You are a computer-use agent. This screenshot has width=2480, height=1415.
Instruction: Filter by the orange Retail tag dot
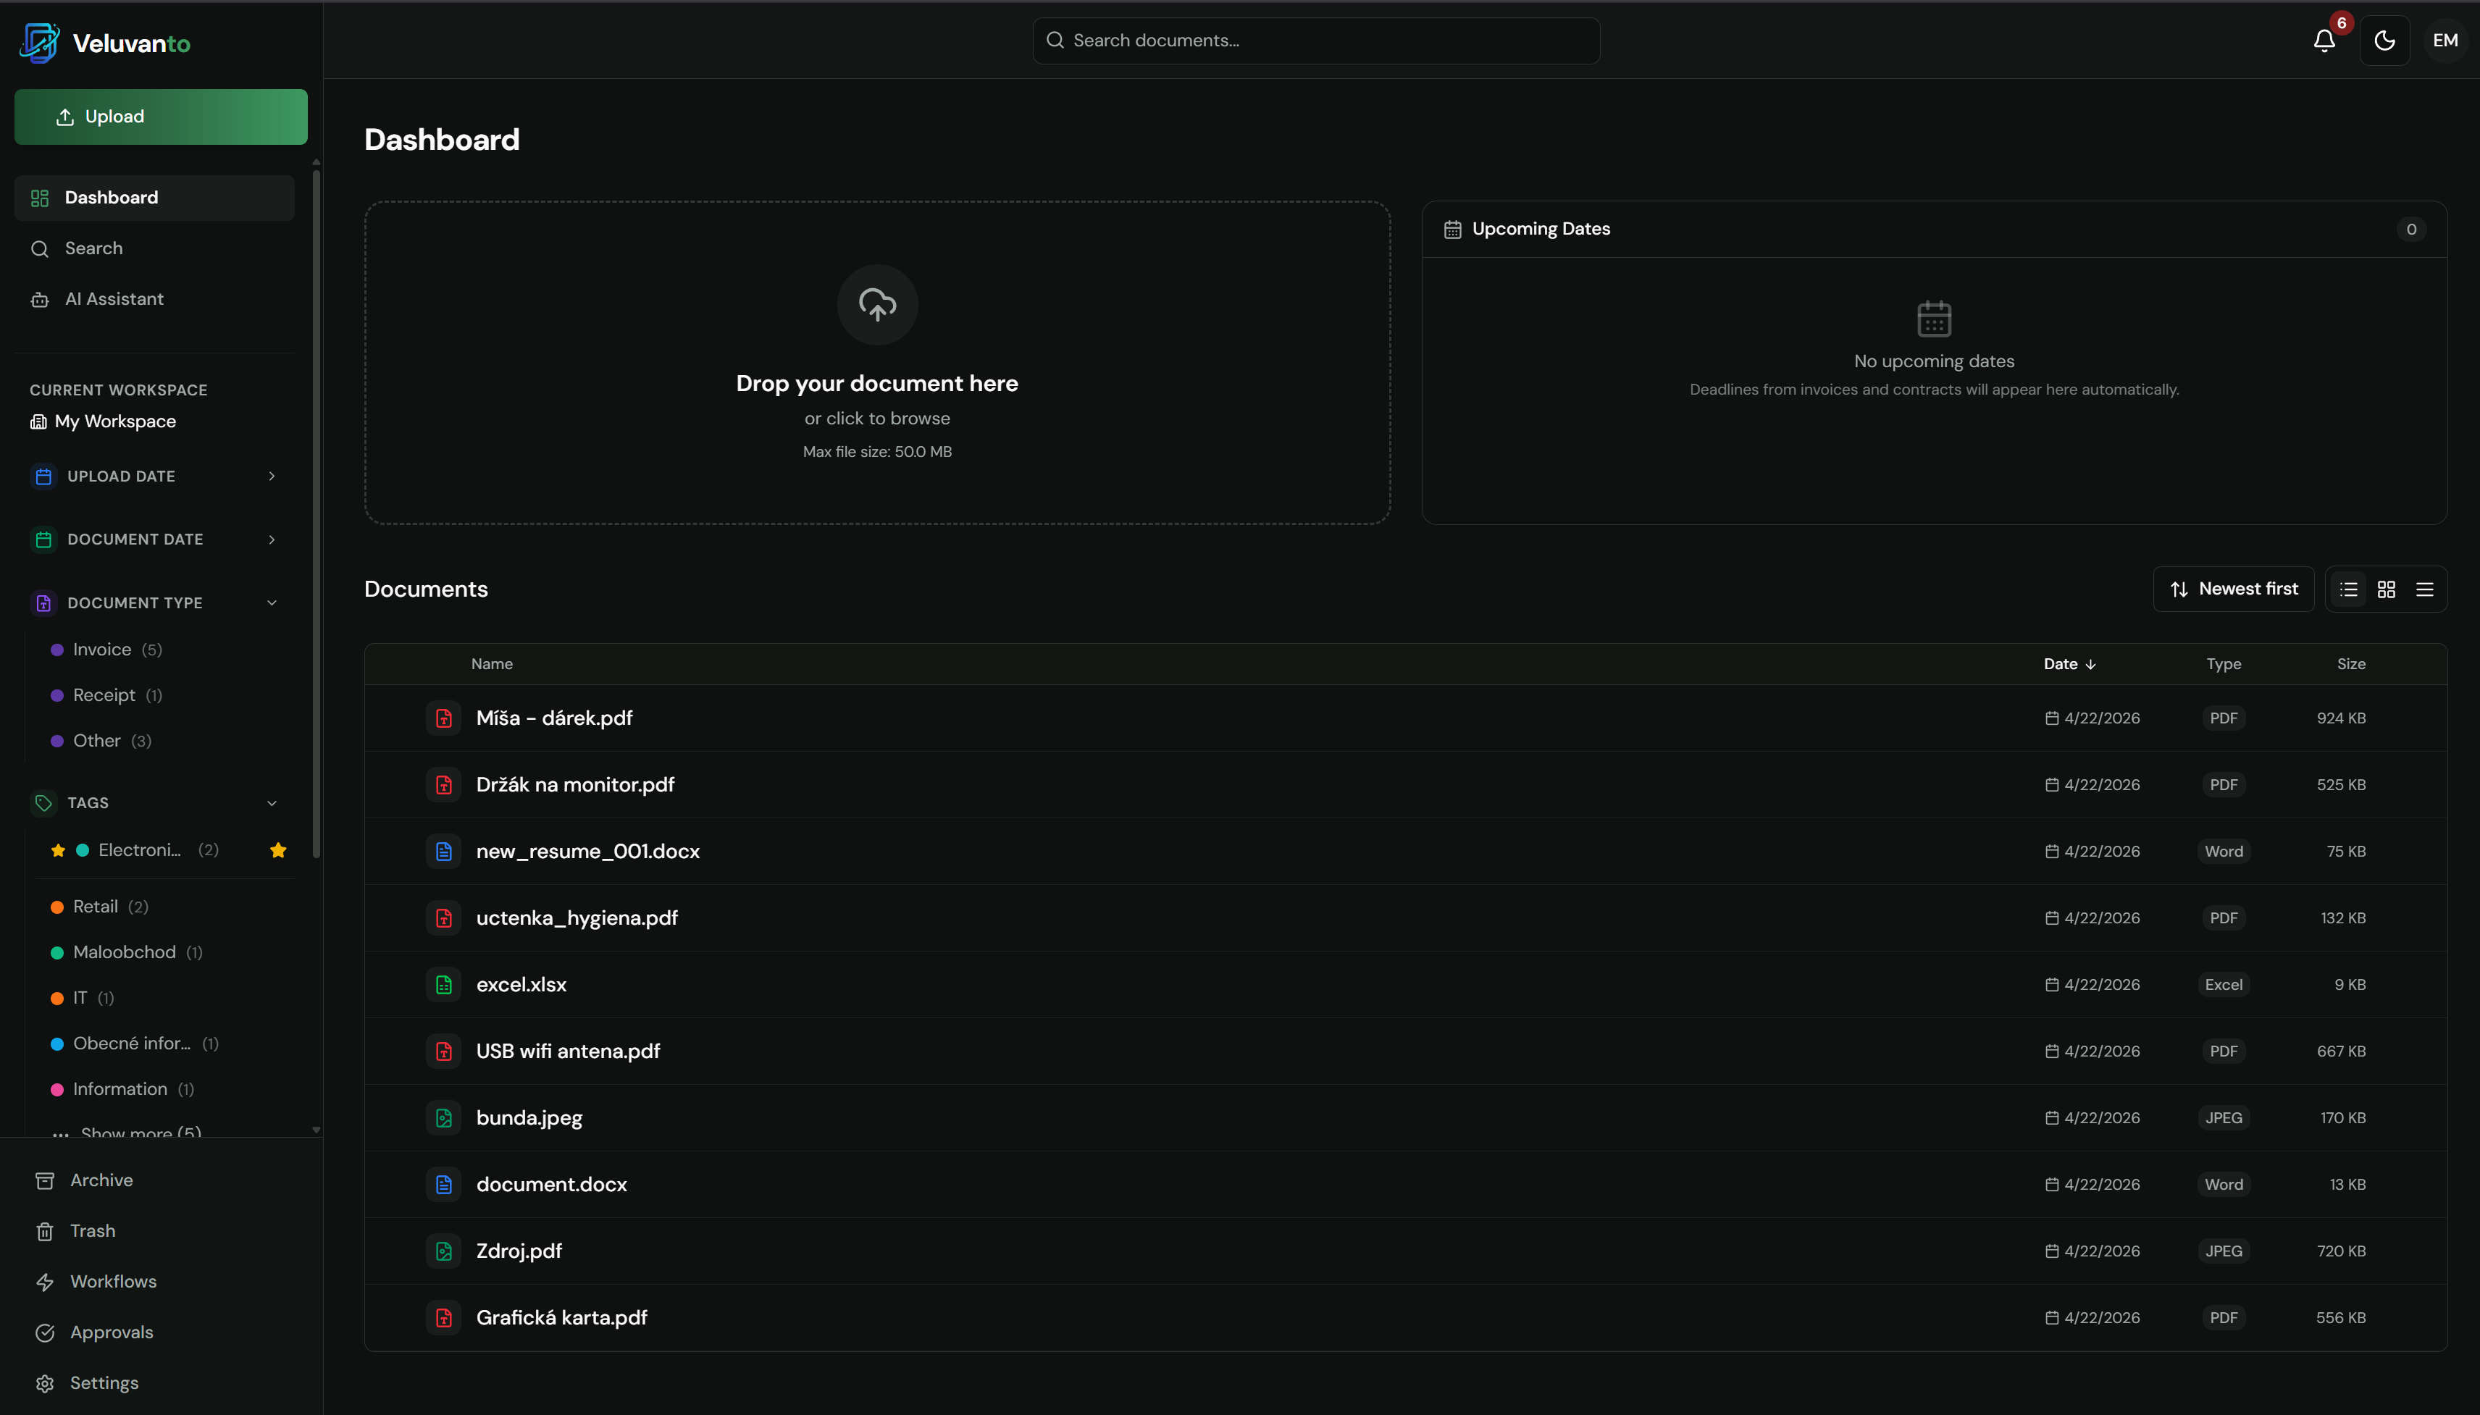point(57,907)
